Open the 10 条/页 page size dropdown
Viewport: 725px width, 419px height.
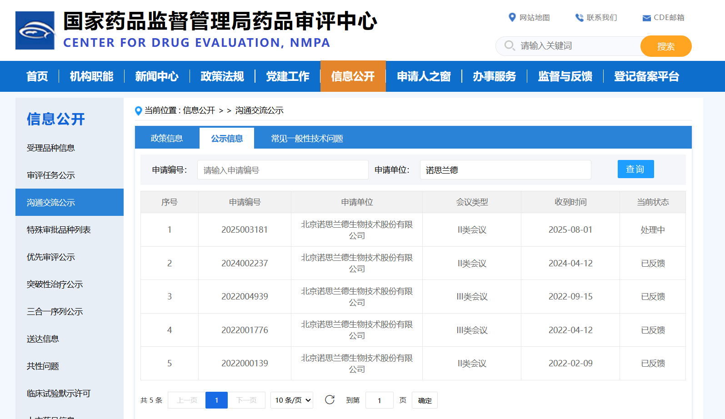click(292, 400)
